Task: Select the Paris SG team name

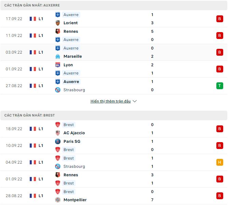Action: click(72, 141)
